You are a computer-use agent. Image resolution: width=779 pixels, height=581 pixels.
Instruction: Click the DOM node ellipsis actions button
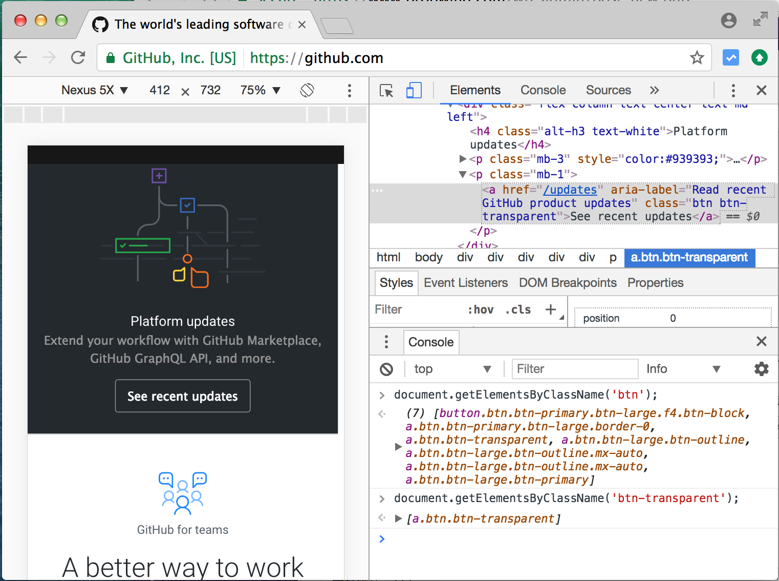click(x=377, y=191)
